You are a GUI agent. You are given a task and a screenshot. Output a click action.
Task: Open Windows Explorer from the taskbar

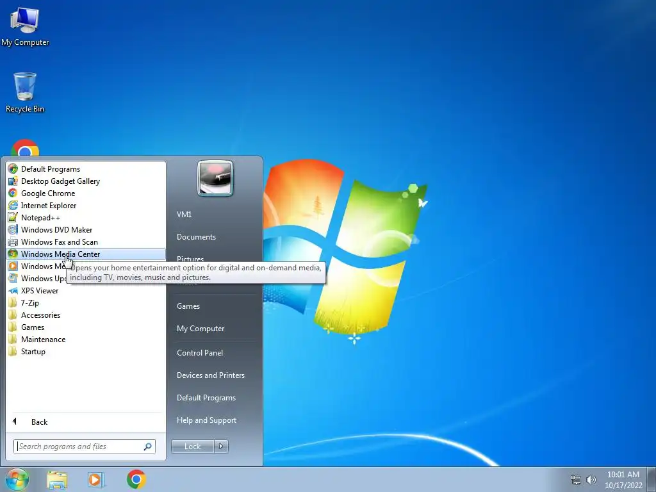click(57, 480)
